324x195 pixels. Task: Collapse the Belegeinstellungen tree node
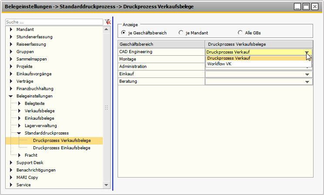point(11,96)
